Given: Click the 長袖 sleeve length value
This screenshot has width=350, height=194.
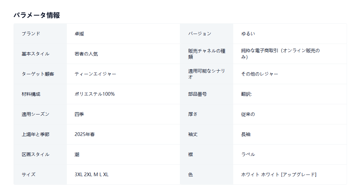Looking at the screenshot, I should pos(246,134).
